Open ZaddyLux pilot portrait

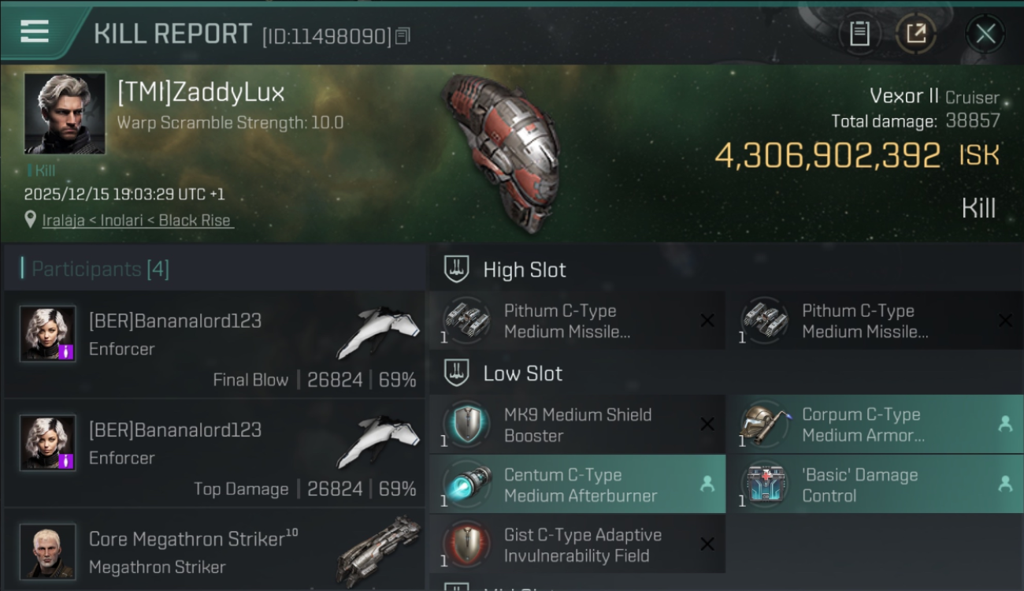pos(65,113)
